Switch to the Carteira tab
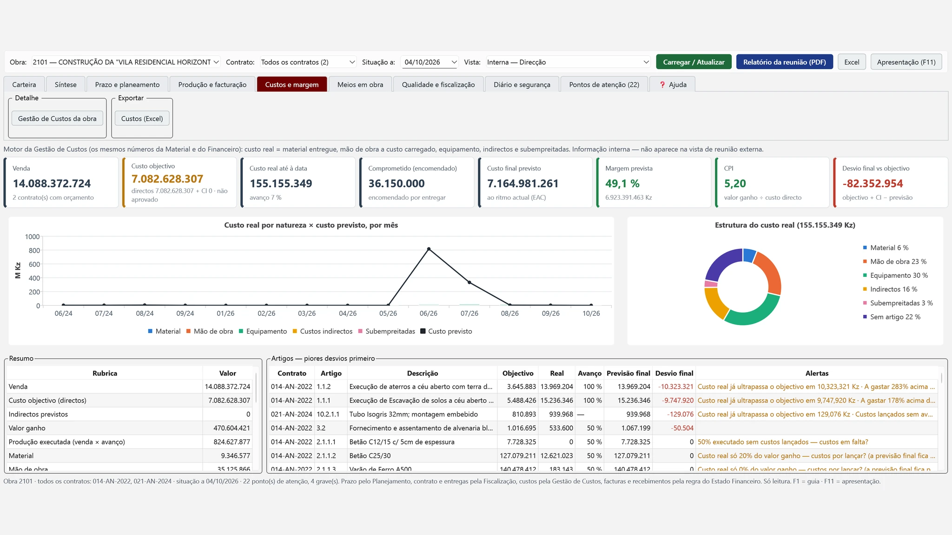Image resolution: width=952 pixels, height=535 pixels. point(24,85)
